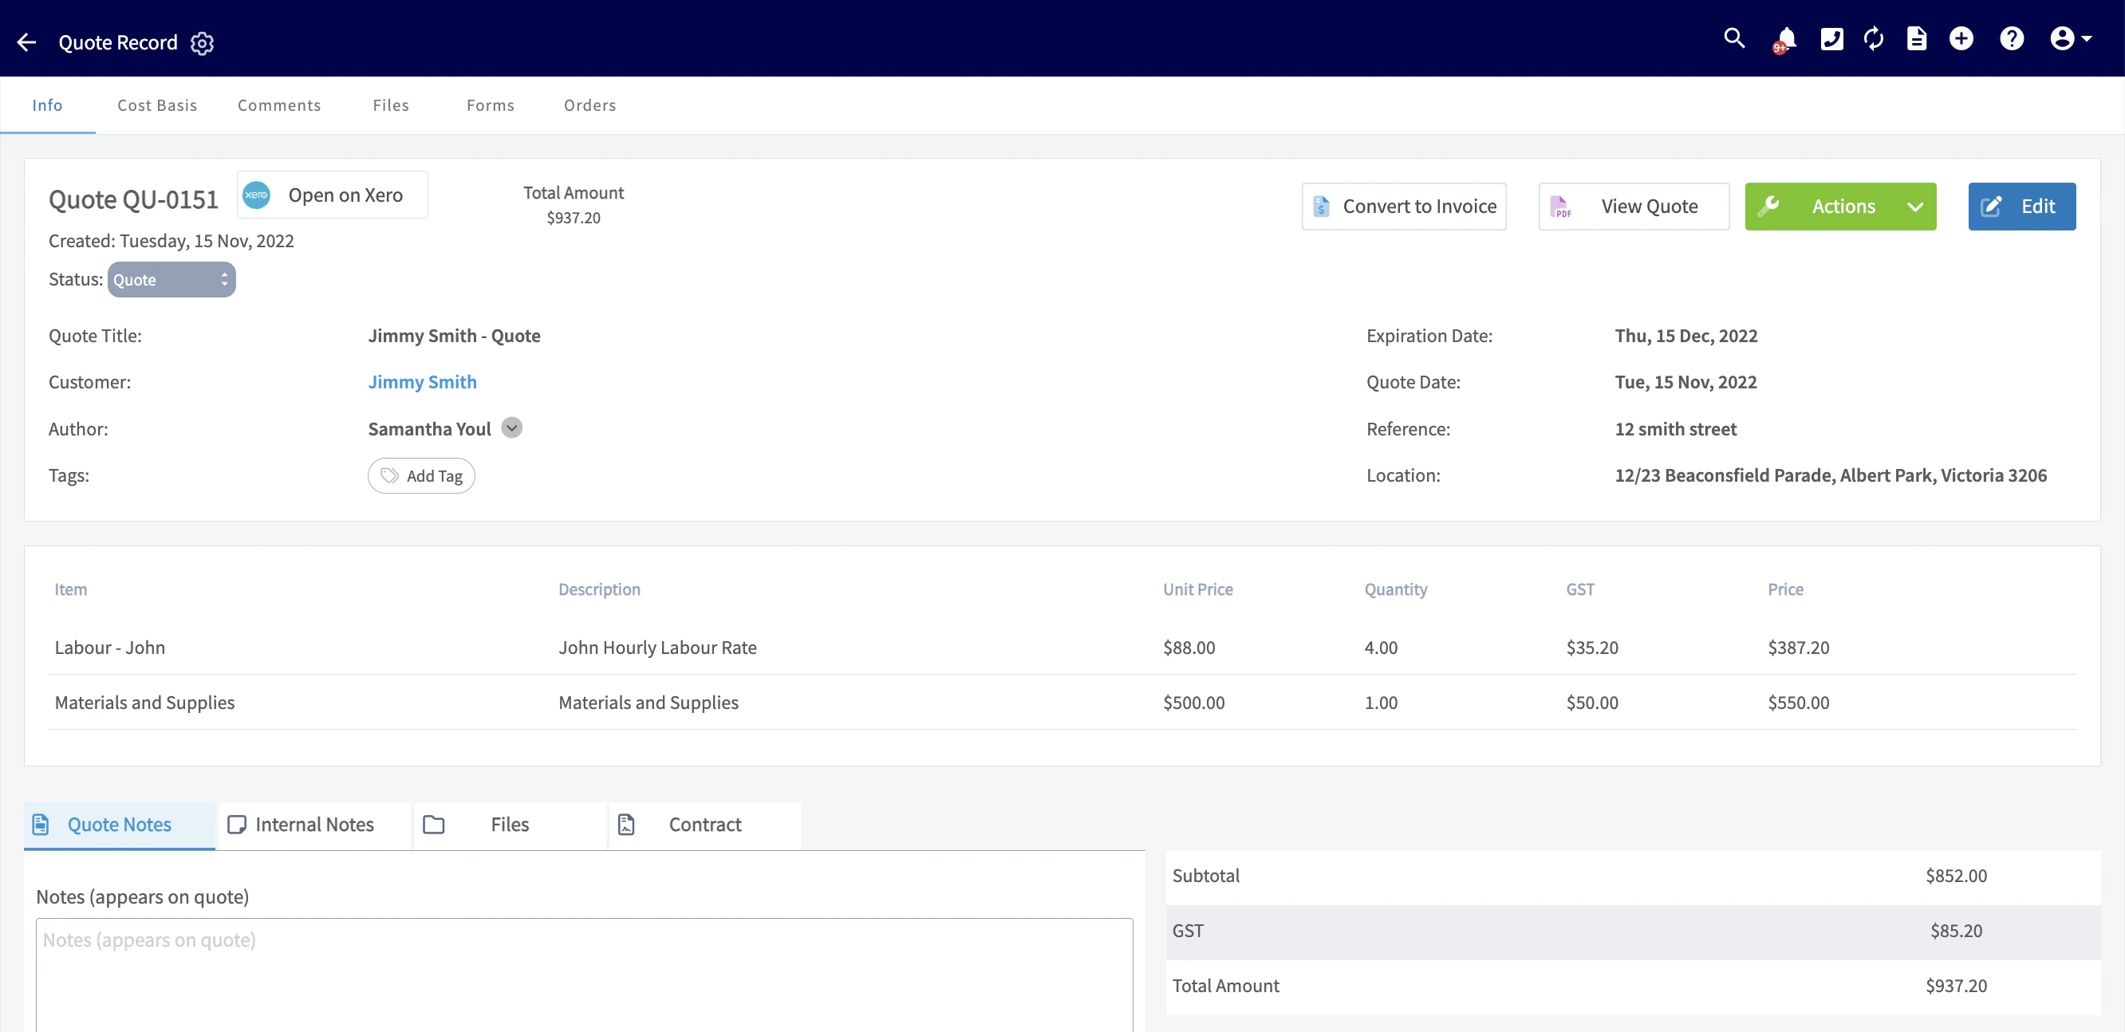
Task: Click the Quote Notes document icon
Action: [x=41, y=824]
